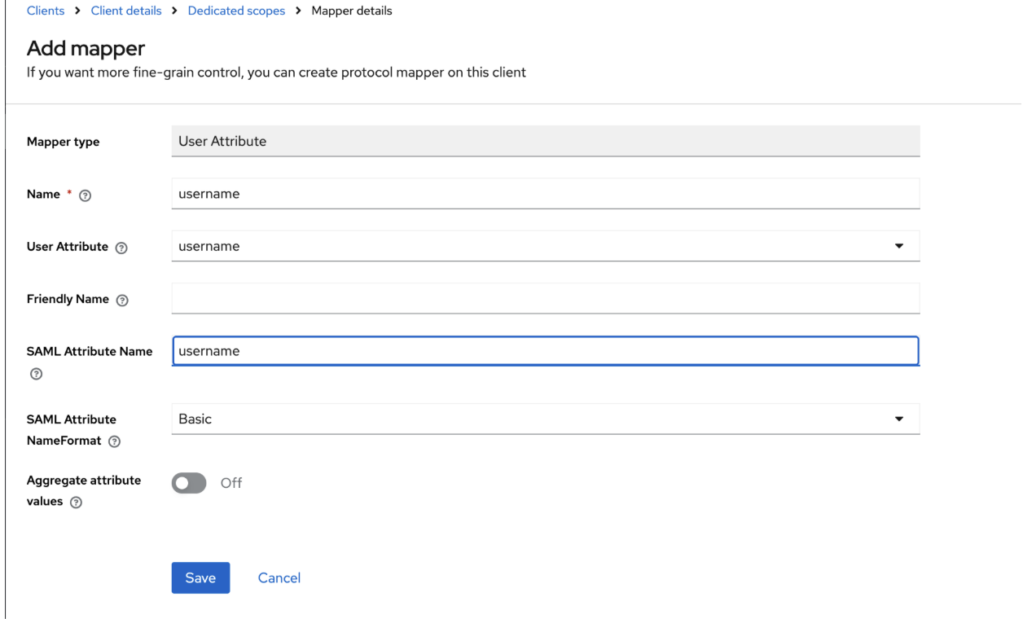Viewport: 1023px width, 619px height.
Task: Click the SAML Attribute Name help icon
Action: tap(35, 375)
